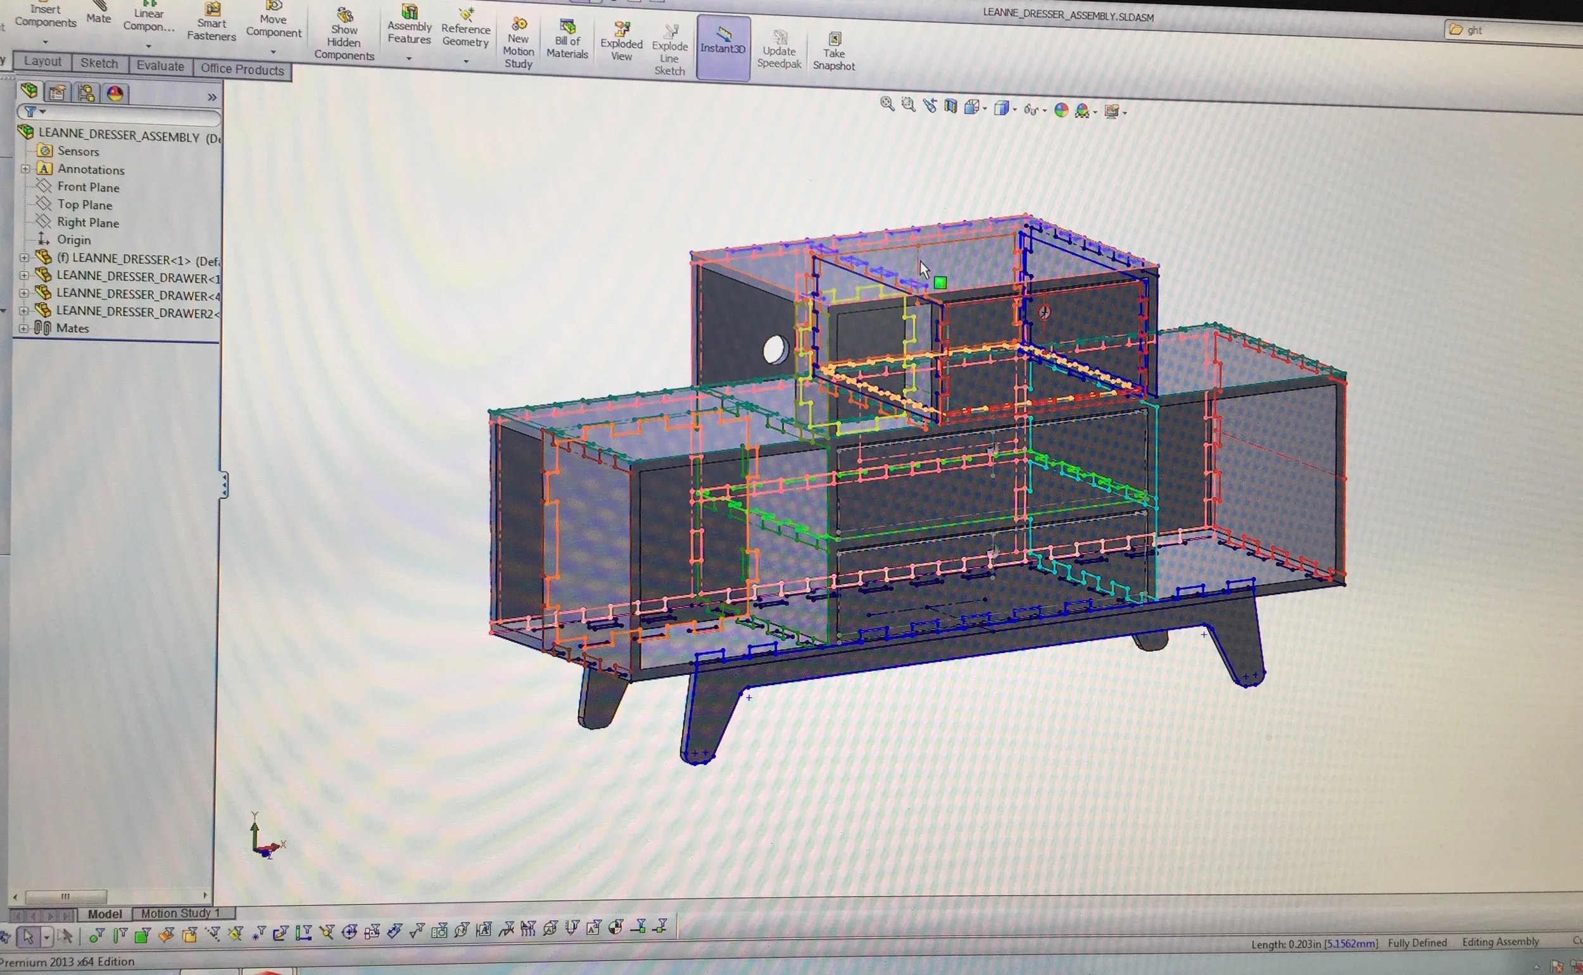
Task: Click the New Motion Study button
Action: coord(518,42)
